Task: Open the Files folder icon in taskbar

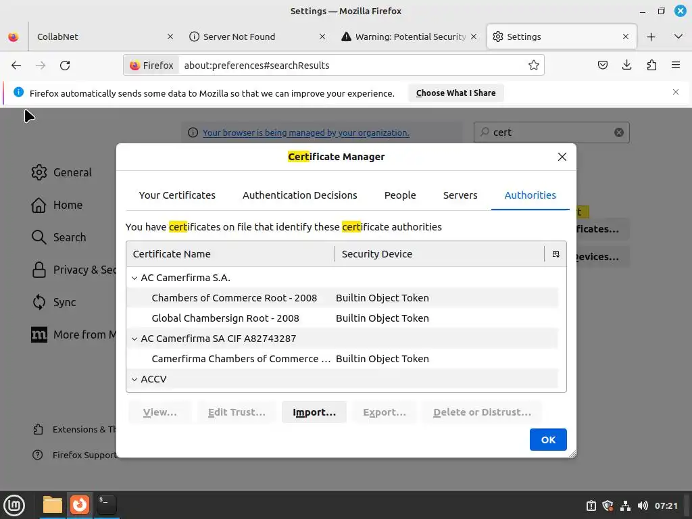Action: tap(53, 505)
